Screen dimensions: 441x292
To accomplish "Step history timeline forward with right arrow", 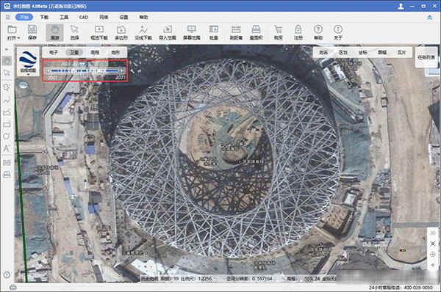I will point(121,70).
